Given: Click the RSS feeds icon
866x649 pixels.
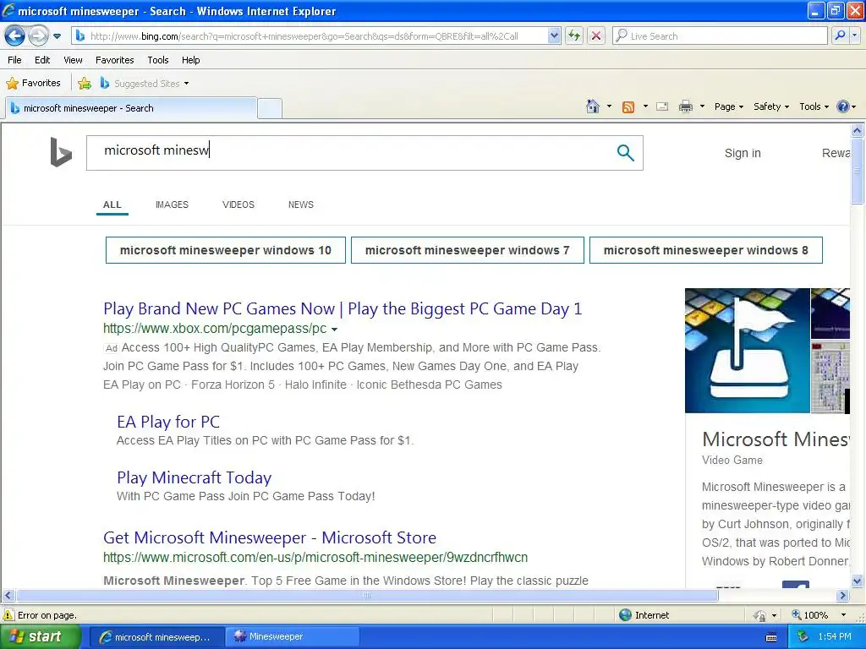Looking at the screenshot, I should point(628,107).
